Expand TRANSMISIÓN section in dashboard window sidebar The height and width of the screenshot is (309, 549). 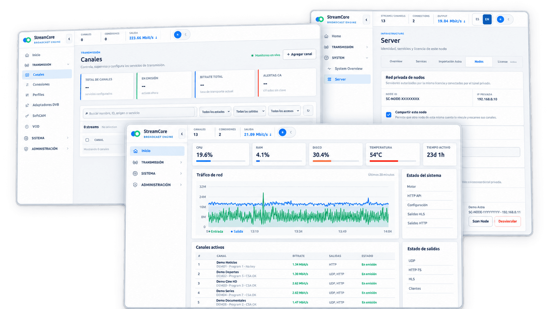[157, 163]
